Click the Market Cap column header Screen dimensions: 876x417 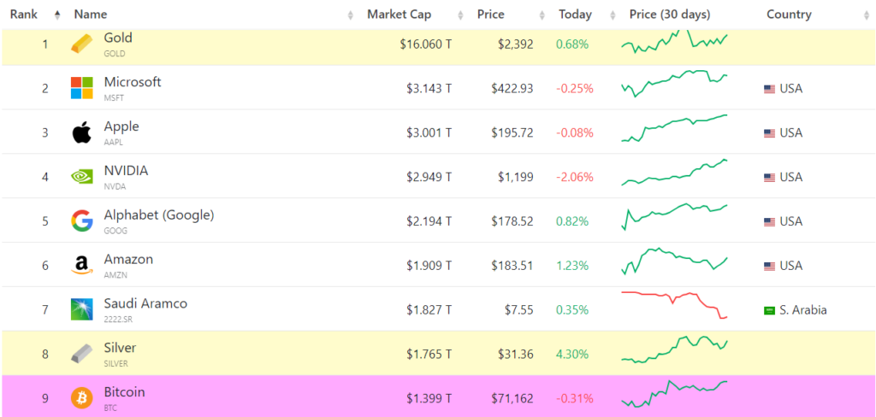(x=399, y=15)
